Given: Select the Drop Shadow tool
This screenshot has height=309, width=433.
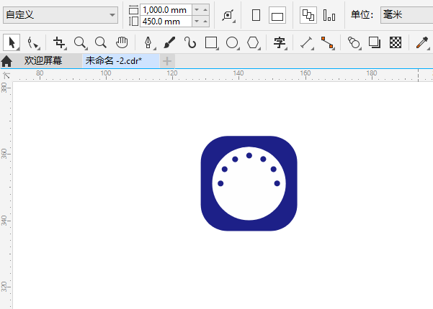Looking at the screenshot, I should click(x=375, y=42).
